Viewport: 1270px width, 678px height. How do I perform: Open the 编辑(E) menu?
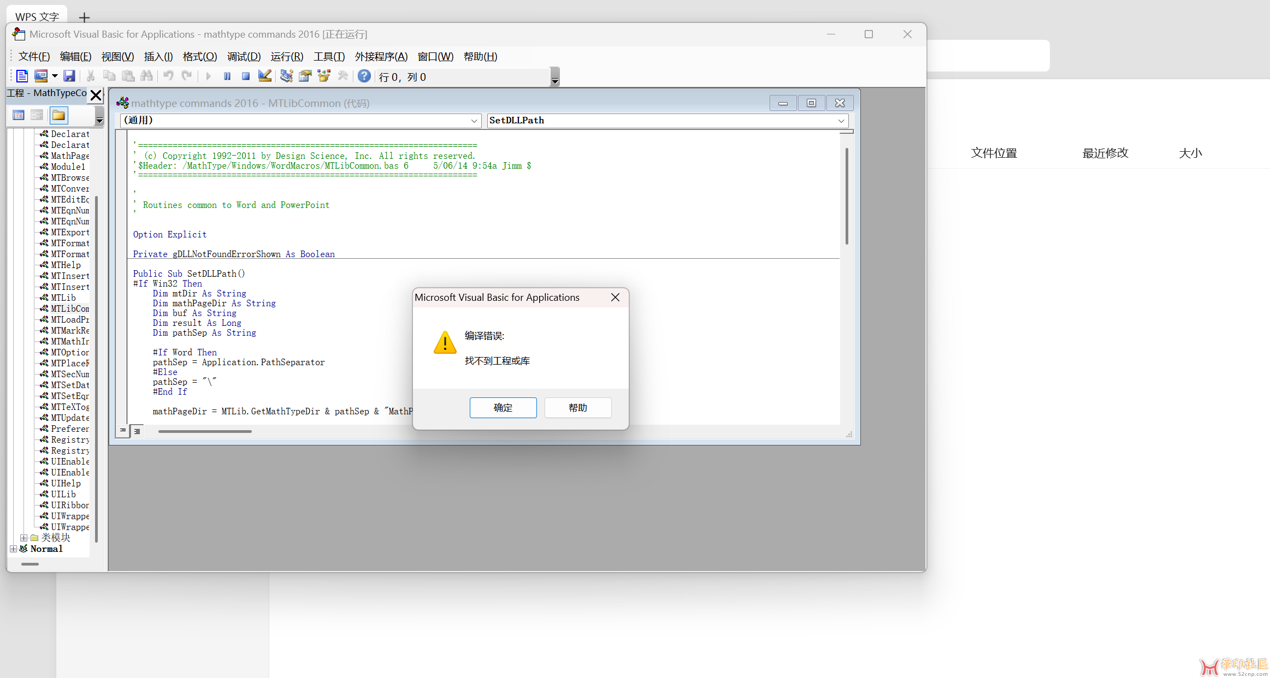click(75, 57)
